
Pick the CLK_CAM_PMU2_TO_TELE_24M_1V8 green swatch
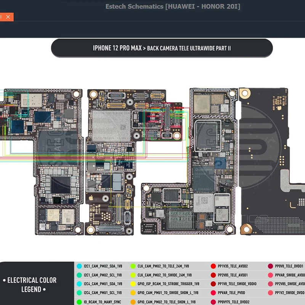pyautogui.click(x=133, y=266)
